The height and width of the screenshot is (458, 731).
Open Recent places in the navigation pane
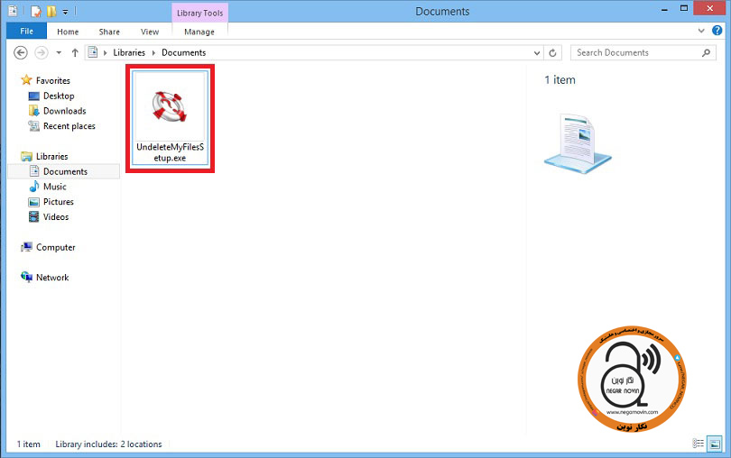click(x=69, y=126)
